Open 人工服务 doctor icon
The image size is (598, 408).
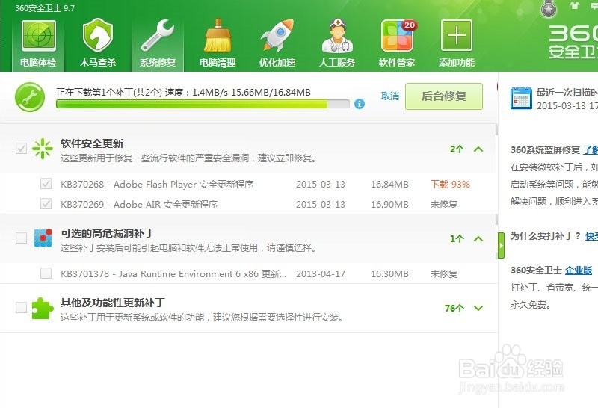point(337,36)
